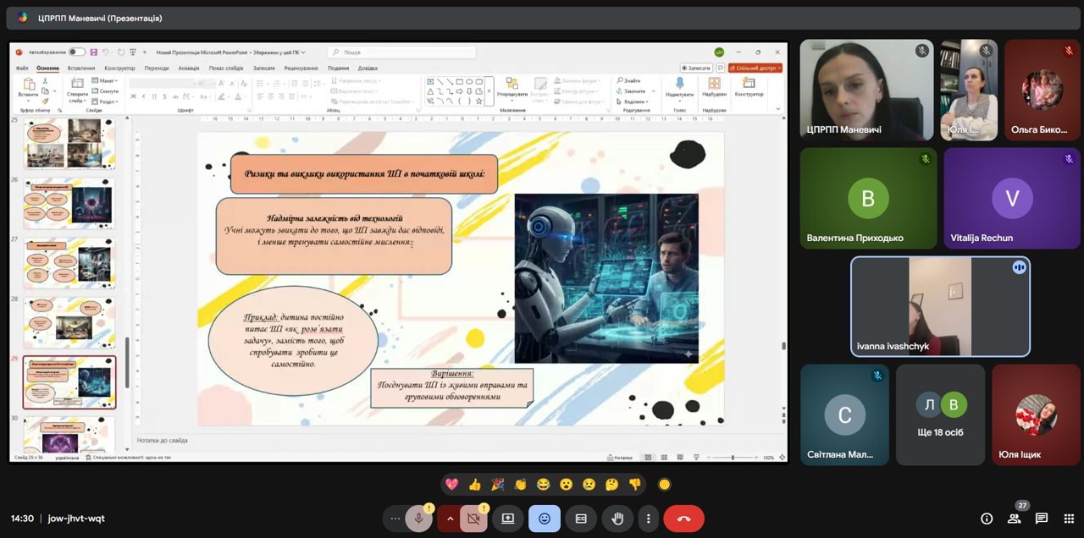Expand audio settings next to microphone
Viewport: 1084px width, 538px height.
[x=395, y=519]
